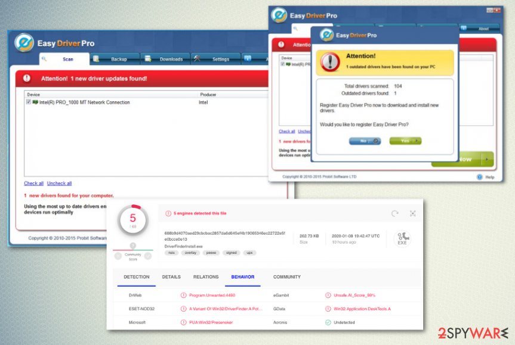Viewport: 515px width, 345px height.
Task: Minimize the right Easy Driver Pro window
Action: pyautogui.click(x=489, y=10)
